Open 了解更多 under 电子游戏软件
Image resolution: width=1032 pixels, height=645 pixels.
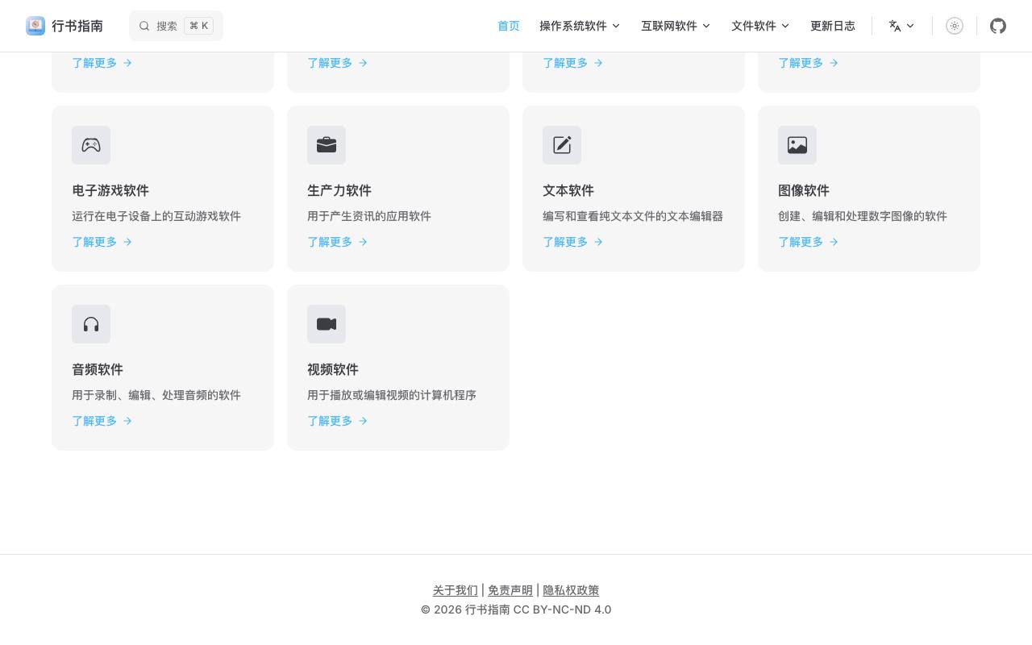(102, 242)
